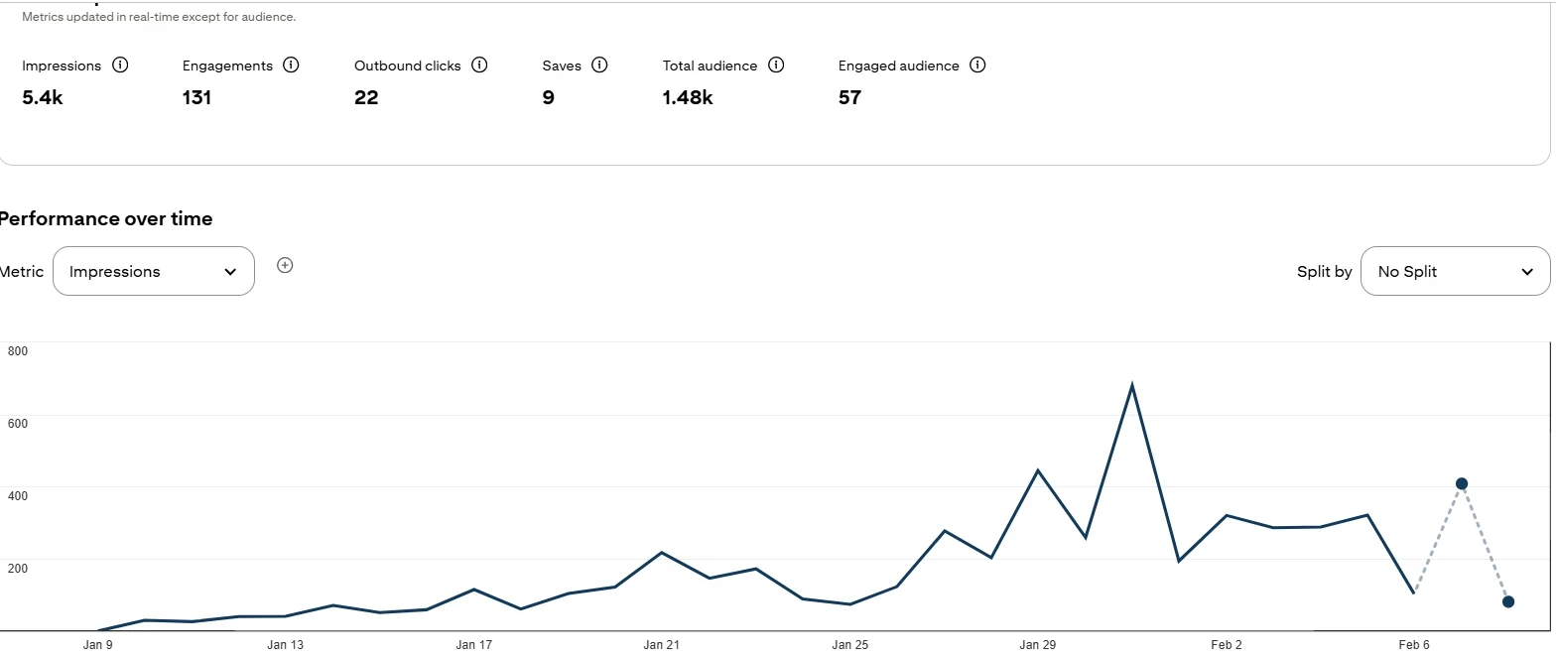Click the chart's highest peak after Jan 29
This screenshot has height=658, width=1556.
coord(1131,386)
